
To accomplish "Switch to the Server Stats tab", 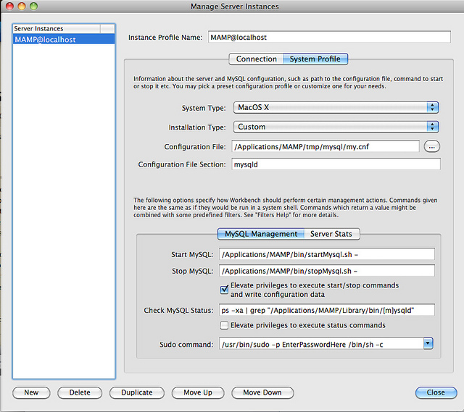I will coord(331,234).
